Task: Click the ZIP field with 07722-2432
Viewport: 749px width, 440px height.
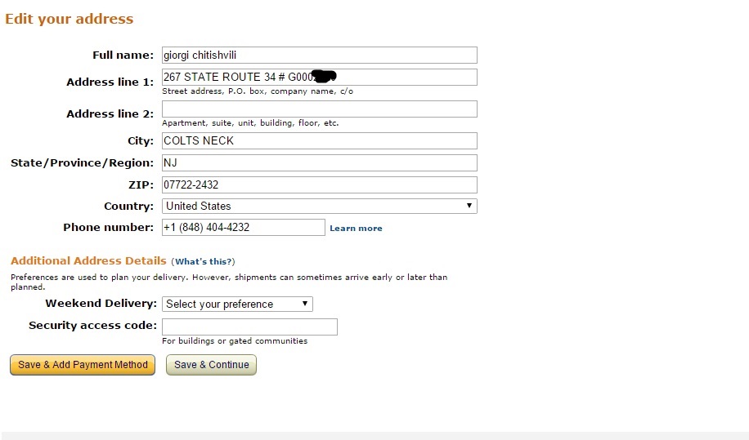Action: (319, 184)
